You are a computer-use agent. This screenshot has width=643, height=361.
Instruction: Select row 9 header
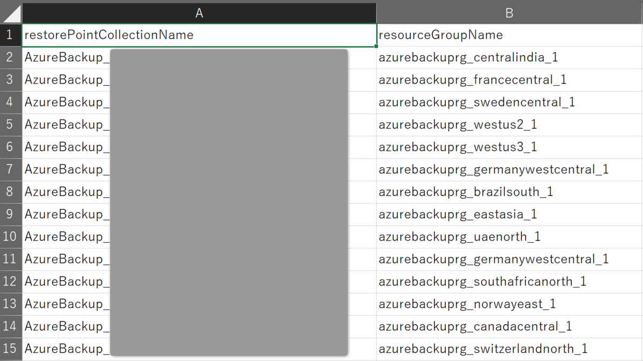tap(11, 215)
